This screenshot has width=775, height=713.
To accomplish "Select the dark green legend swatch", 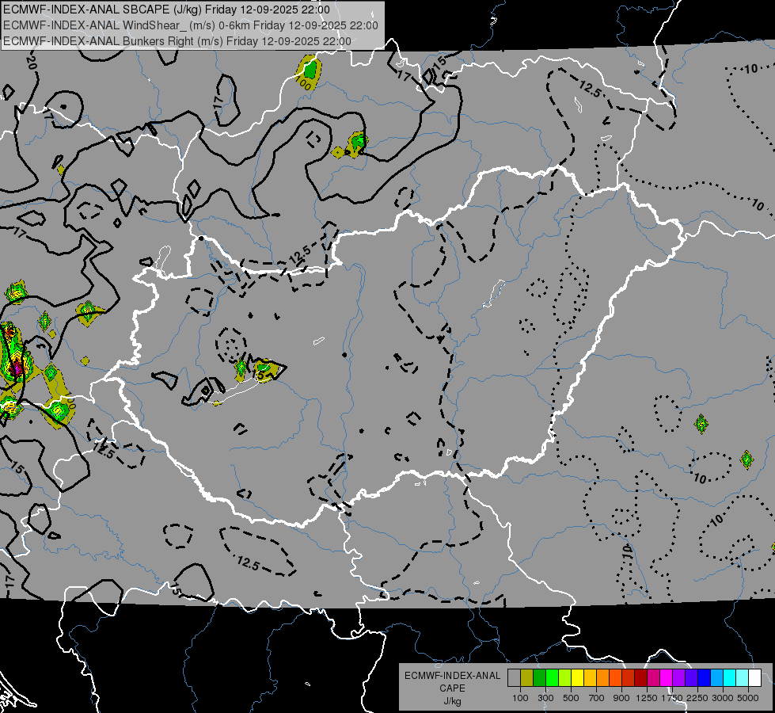I will click(x=539, y=677).
